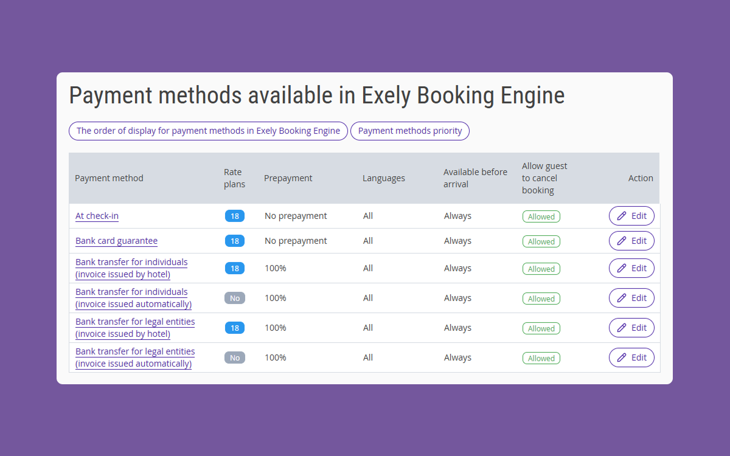730x456 pixels.
Task: Open Bank transfer for individuals (invoice issued by hotel) link
Action: pos(131,268)
